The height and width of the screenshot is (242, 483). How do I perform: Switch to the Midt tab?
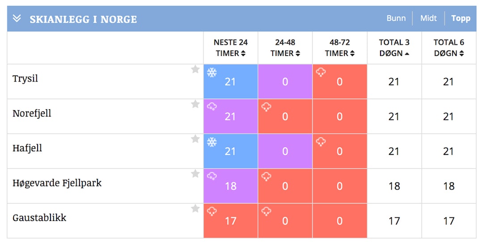coord(428,18)
